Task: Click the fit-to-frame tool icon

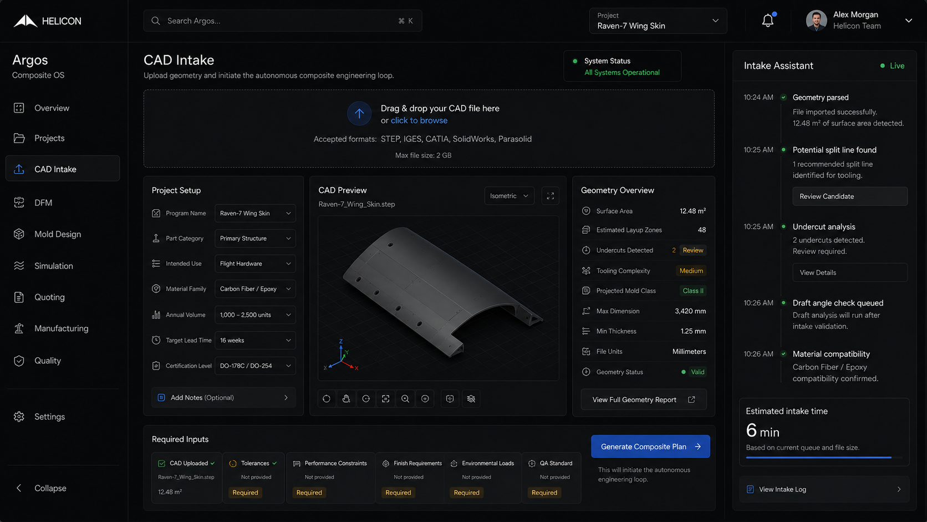Action: click(x=386, y=399)
